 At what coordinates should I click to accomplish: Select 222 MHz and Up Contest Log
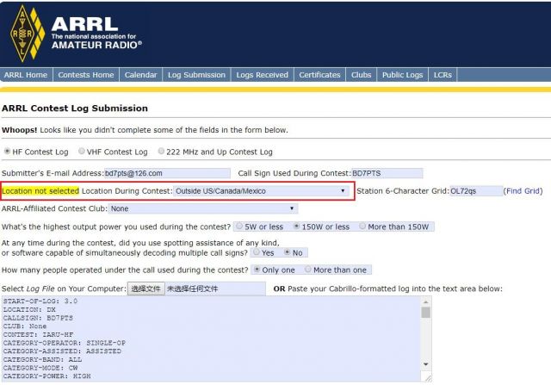point(161,152)
